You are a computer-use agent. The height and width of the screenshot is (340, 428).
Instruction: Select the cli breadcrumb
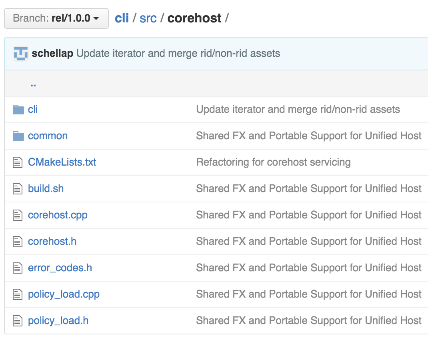(x=121, y=18)
